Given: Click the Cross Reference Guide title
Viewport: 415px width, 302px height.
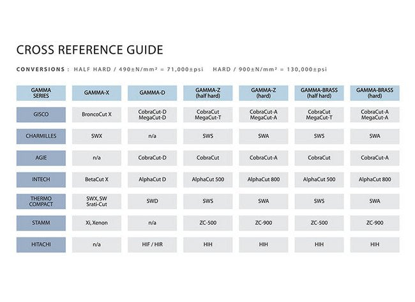Looking at the screenshot, I should 89,50.
